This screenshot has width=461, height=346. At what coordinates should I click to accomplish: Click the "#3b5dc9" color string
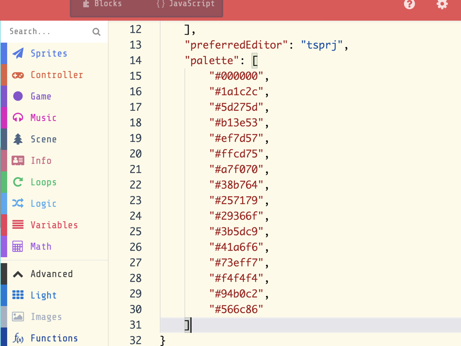click(x=236, y=232)
